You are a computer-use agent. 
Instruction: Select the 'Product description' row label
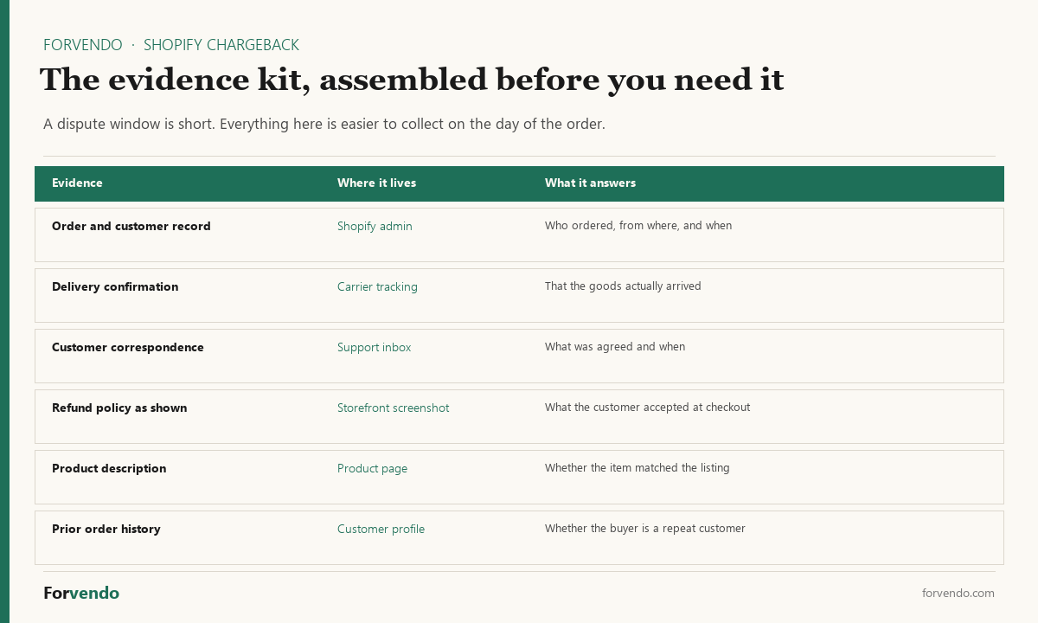[109, 468]
